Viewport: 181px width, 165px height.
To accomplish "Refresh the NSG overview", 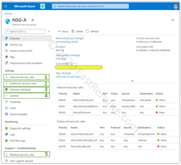I will [x=92, y=31].
